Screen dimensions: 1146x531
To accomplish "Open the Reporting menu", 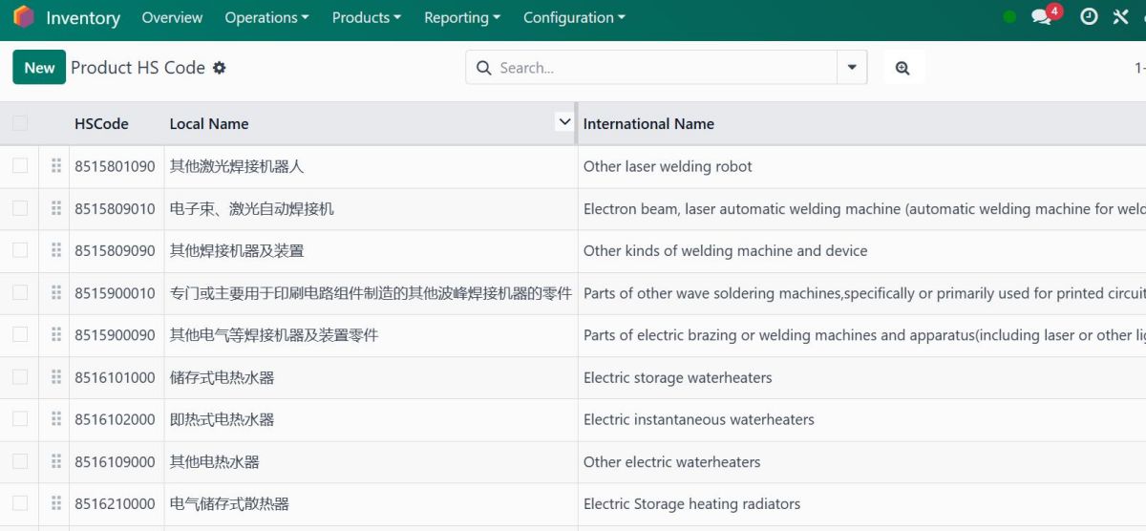I will (462, 17).
